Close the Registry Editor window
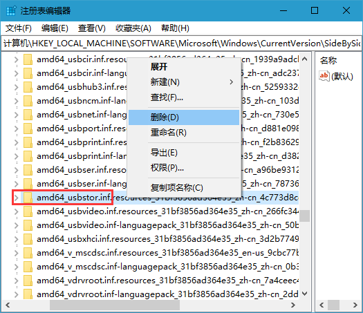 coord(346,10)
